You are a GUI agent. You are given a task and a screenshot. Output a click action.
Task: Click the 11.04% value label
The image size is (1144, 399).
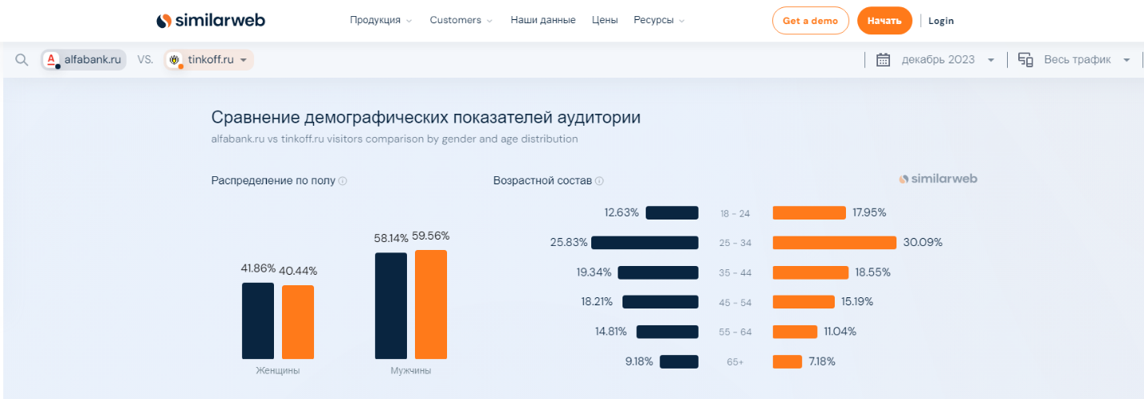(x=840, y=332)
